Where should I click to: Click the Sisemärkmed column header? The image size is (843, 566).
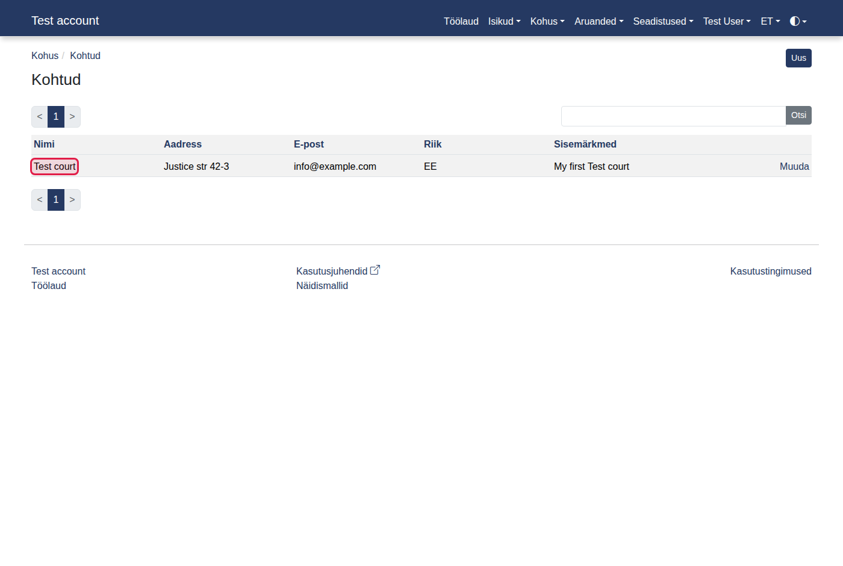(x=585, y=144)
